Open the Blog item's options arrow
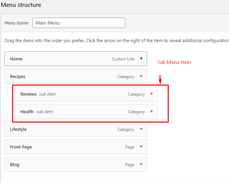 (141, 164)
